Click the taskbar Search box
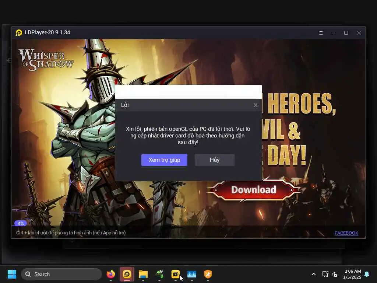 click(61, 274)
